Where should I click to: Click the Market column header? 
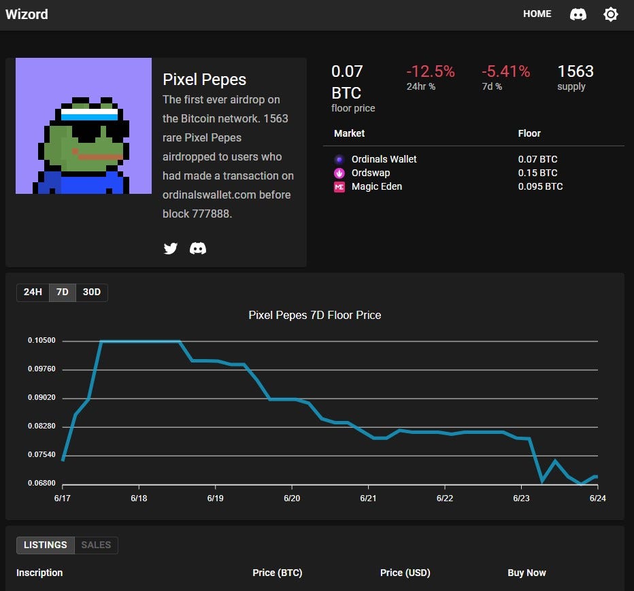pos(350,133)
